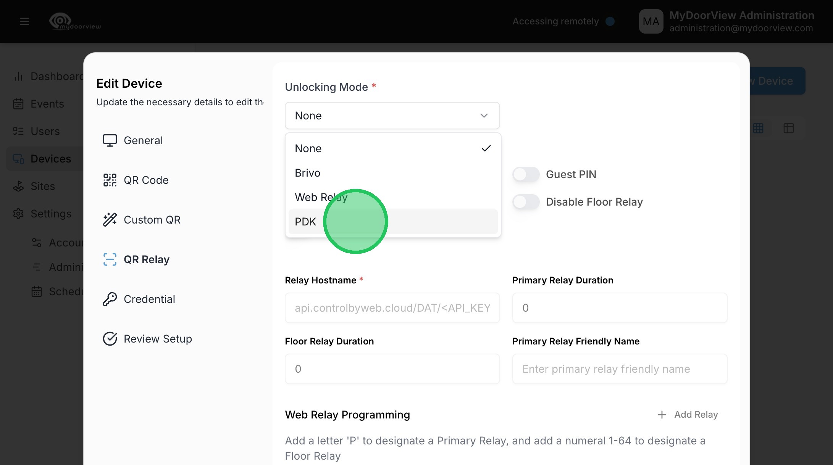Click the Sites sidebar icon
Viewport: 833px width, 465px height.
point(18,186)
